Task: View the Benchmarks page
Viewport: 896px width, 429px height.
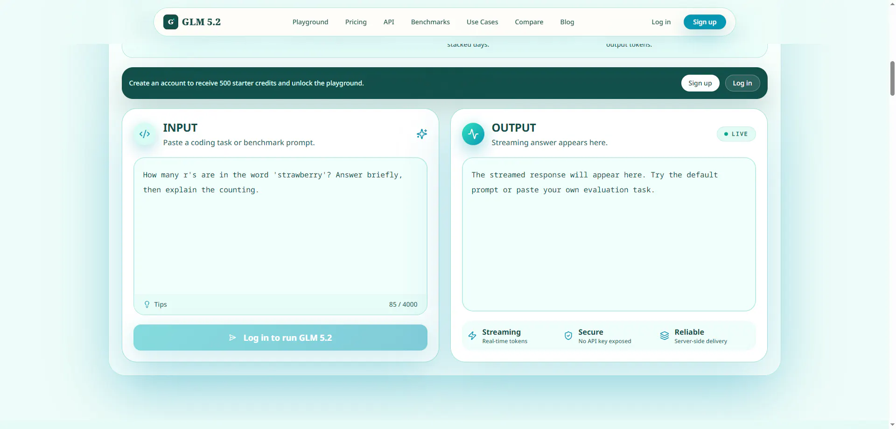Action: coord(430,22)
